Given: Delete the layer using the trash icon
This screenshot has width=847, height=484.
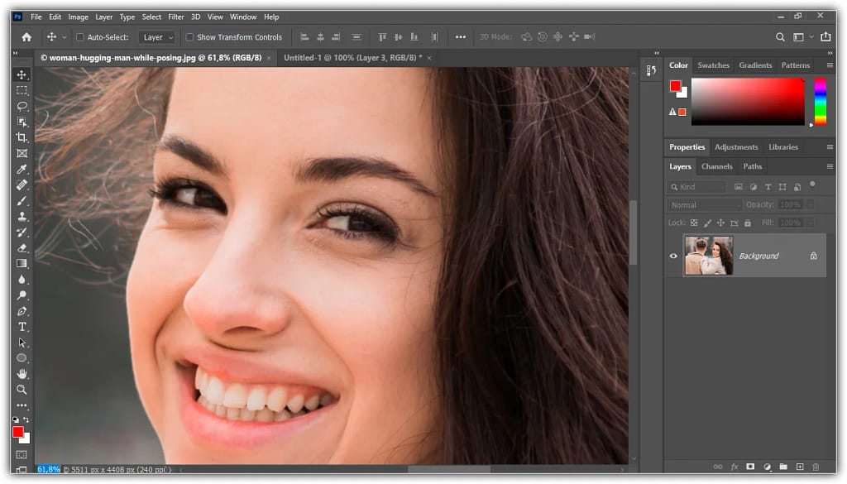Looking at the screenshot, I should [x=815, y=467].
